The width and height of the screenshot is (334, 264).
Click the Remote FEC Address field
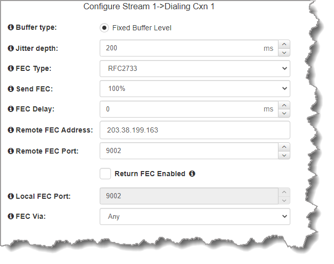click(x=195, y=130)
